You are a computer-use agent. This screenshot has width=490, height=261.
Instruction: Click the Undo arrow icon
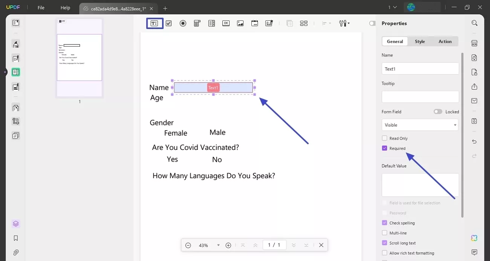[x=474, y=142]
